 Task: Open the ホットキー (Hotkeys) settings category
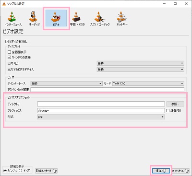(x=122, y=19)
